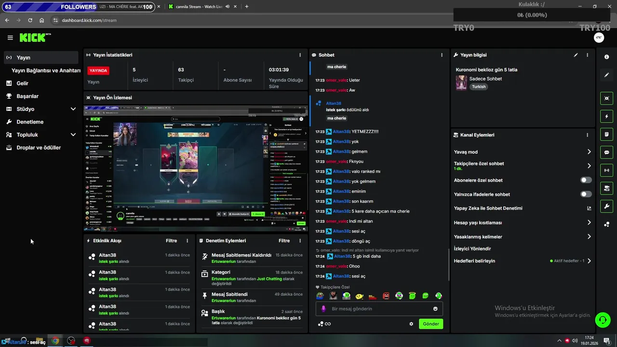Open the external link icon for Yapay Zeka ile Sohbet Denetimi

click(589, 208)
